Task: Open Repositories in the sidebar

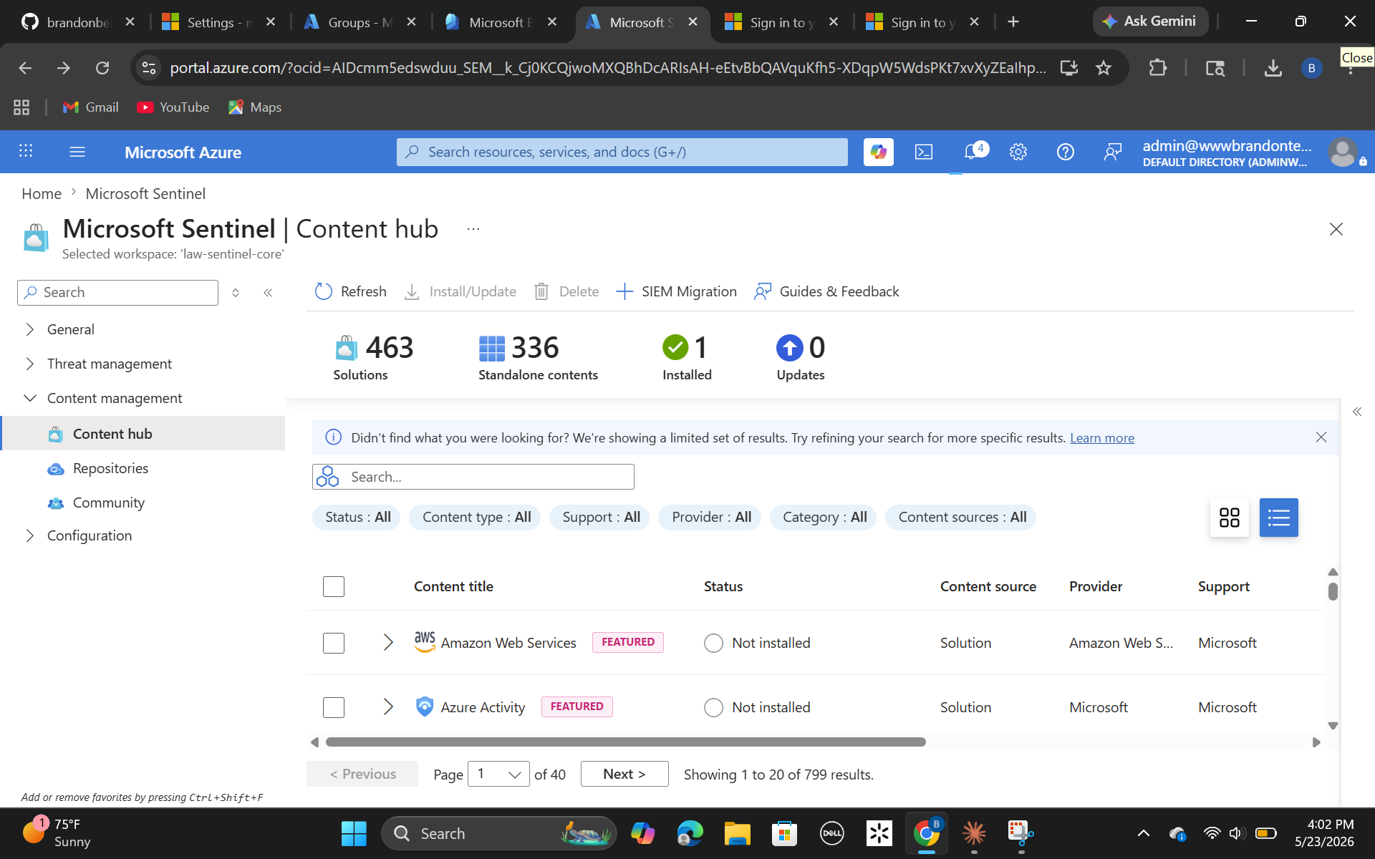Action: (110, 468)
